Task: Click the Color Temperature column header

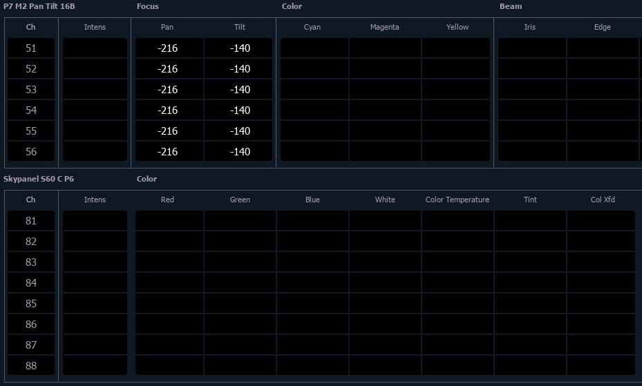Action: tap(457, 200)
